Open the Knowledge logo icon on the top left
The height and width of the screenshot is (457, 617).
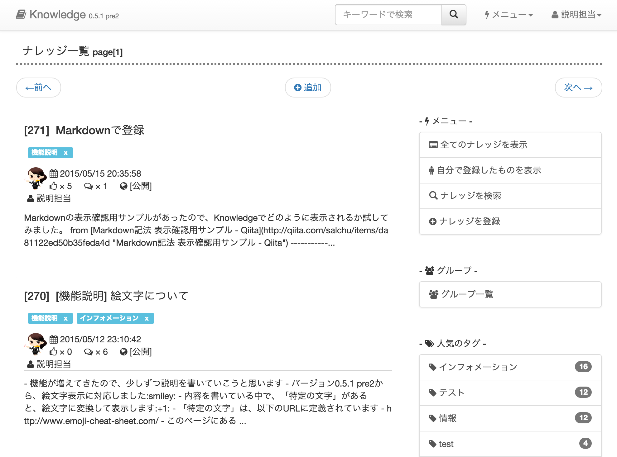point(21,14)
